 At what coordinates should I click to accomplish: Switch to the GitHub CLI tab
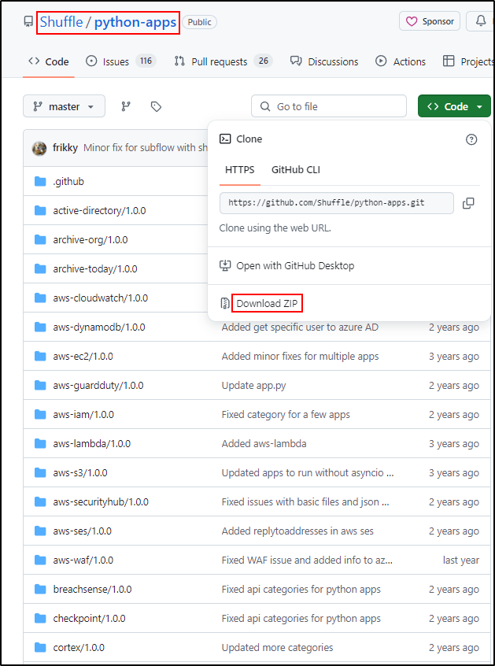295,169
